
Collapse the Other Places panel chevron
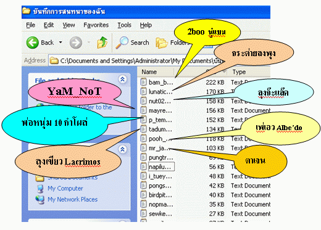(122, 149)
